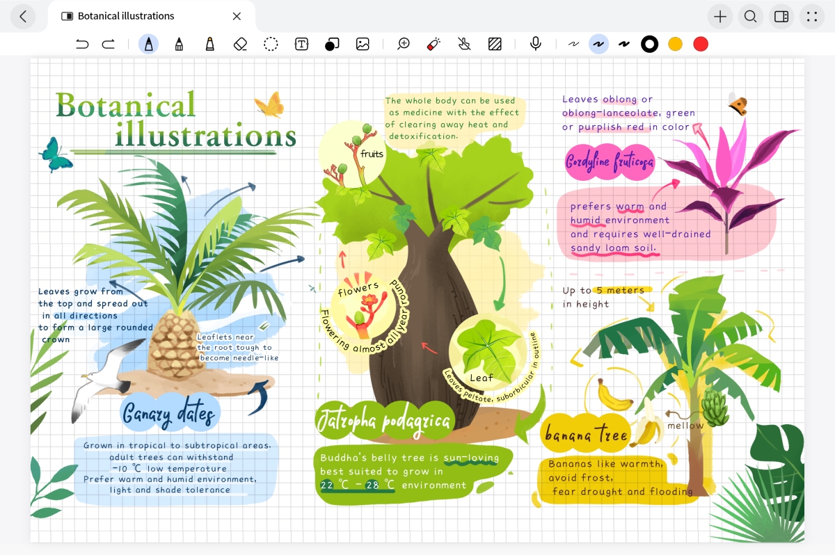Select the thin stroke width

click(x=573, y=45)
